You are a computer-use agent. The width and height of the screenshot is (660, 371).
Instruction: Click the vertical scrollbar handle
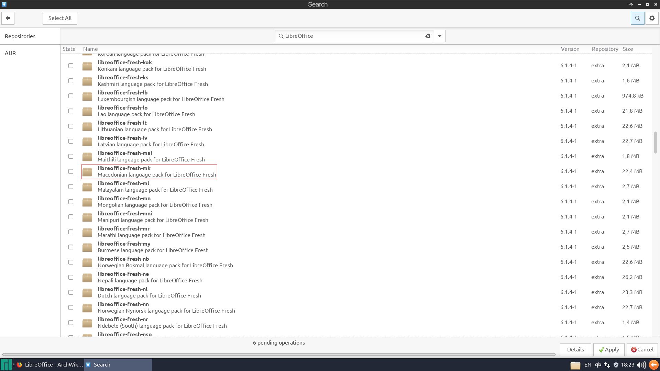655,142
